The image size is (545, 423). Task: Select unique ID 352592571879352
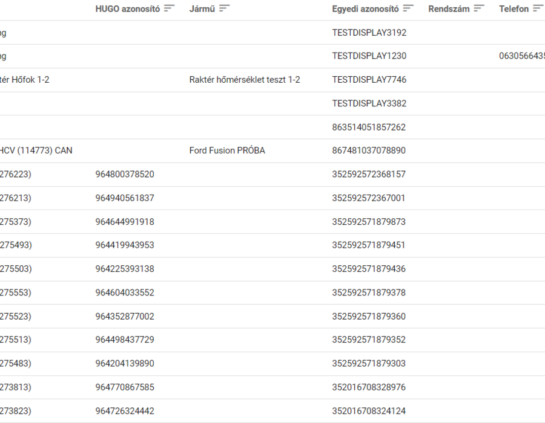tap(369, 340)
